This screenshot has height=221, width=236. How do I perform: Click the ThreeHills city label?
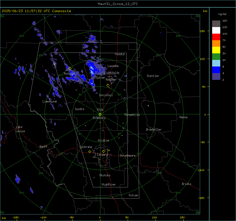pos(132,115)
